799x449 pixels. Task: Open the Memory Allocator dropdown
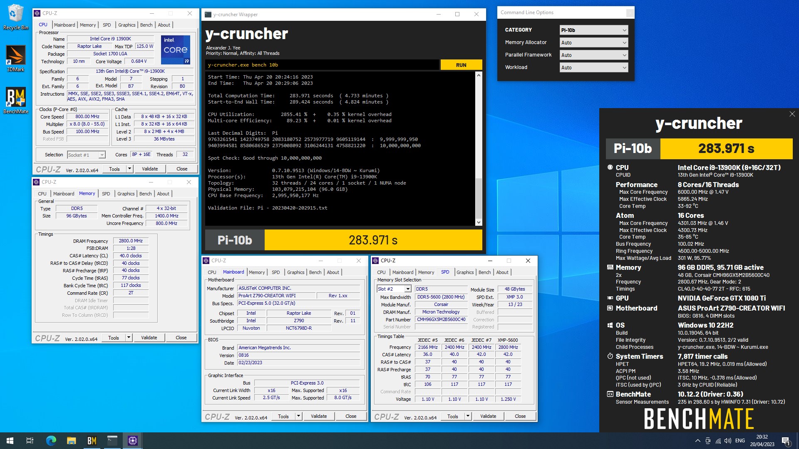point(593,42)
